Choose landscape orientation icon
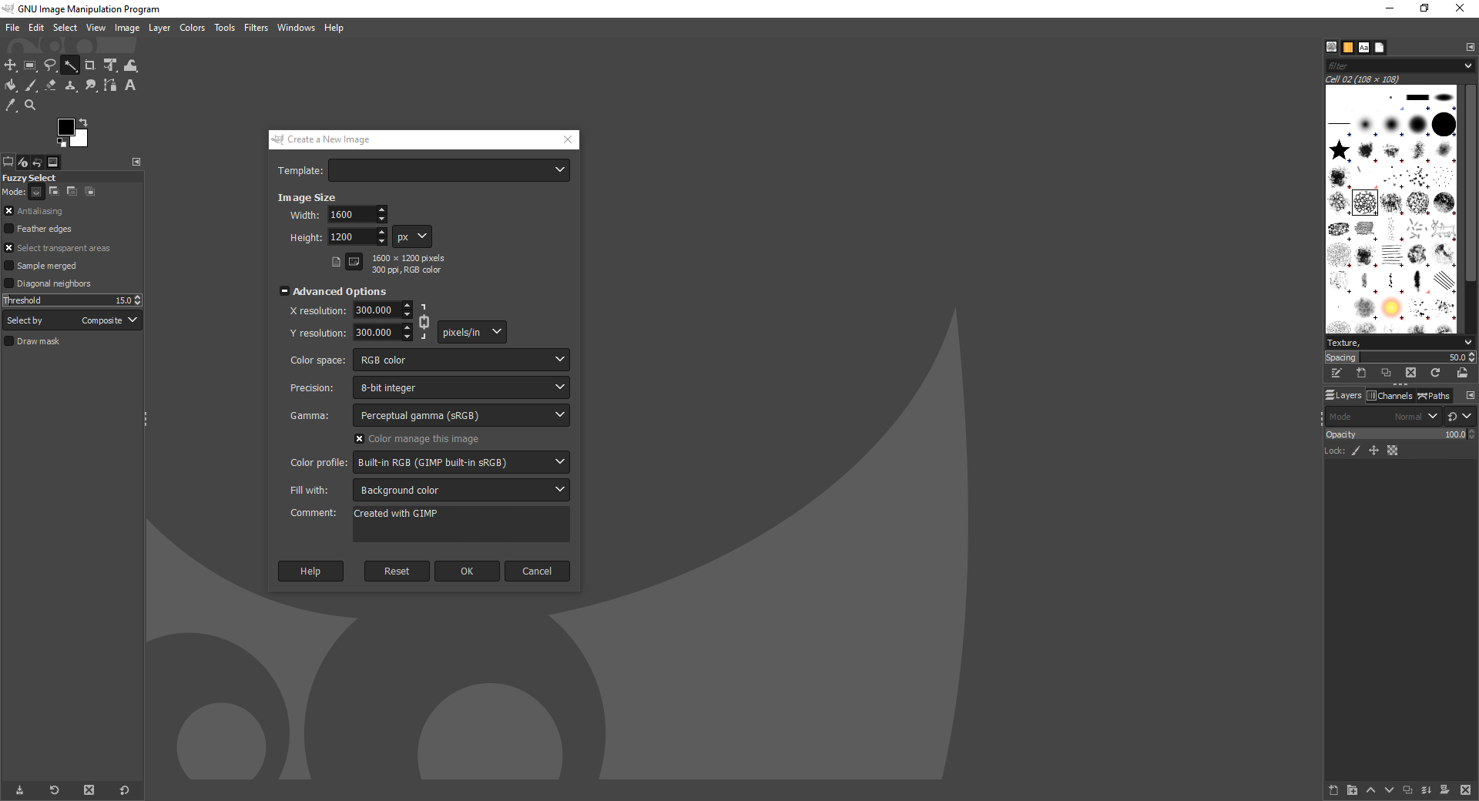 click(x=354, y=262)
